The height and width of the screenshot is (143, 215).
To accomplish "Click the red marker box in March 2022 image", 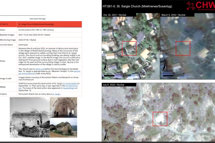I will tap(183, 49).
